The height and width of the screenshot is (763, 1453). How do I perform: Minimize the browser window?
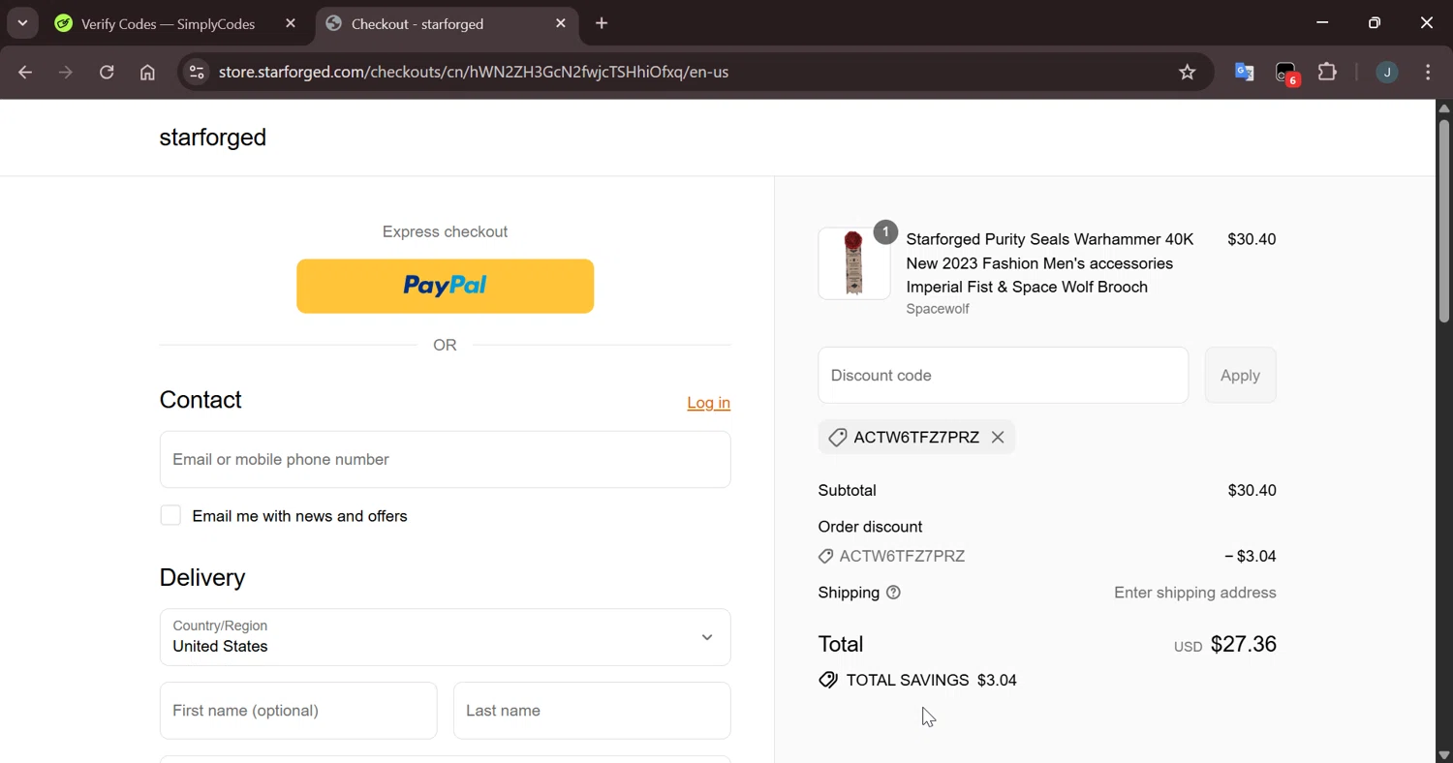pos(1322,22)
